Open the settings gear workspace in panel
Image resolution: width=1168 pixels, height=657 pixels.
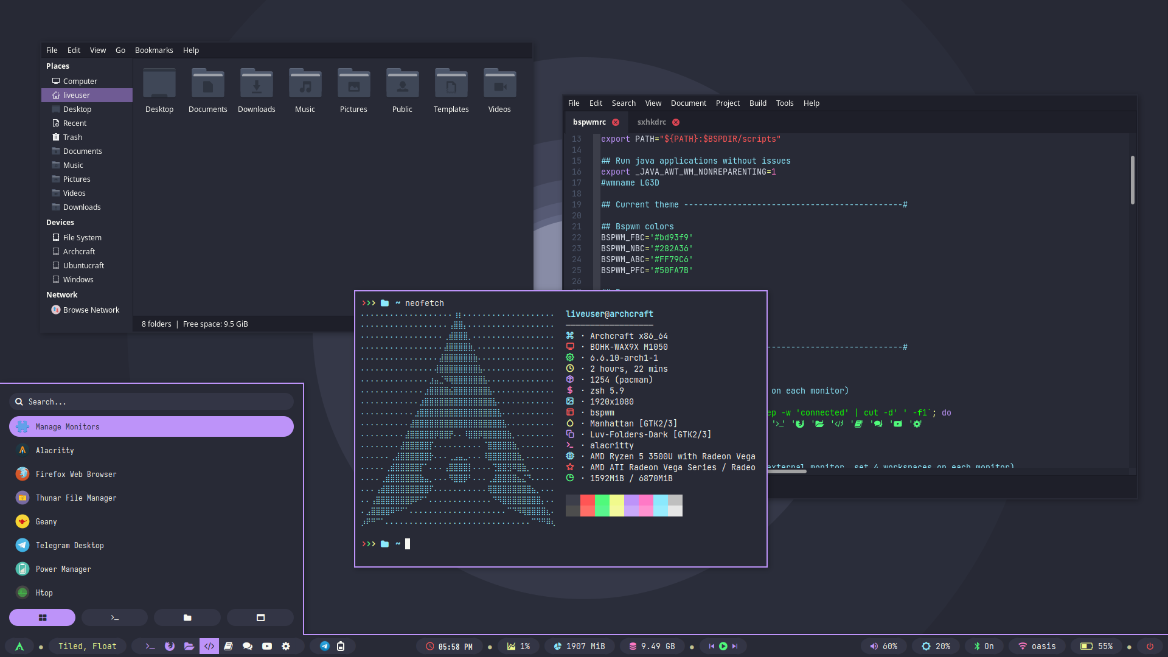point(286,647)
